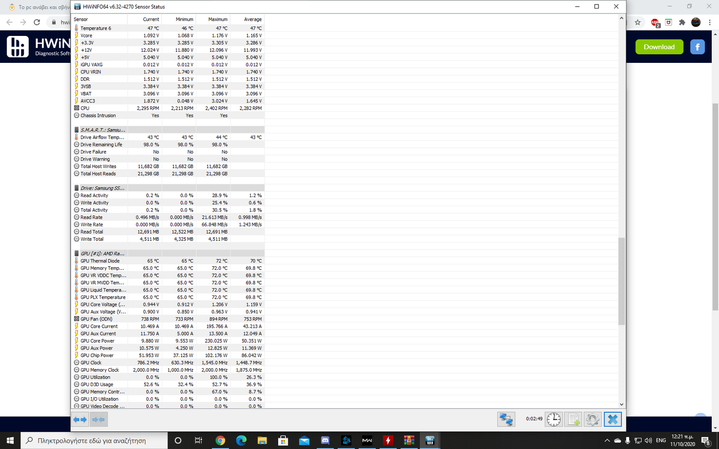Click the Maximum column header
This screenshot has width=719, height=449.
pyautogui.click(x=213, y=19)
